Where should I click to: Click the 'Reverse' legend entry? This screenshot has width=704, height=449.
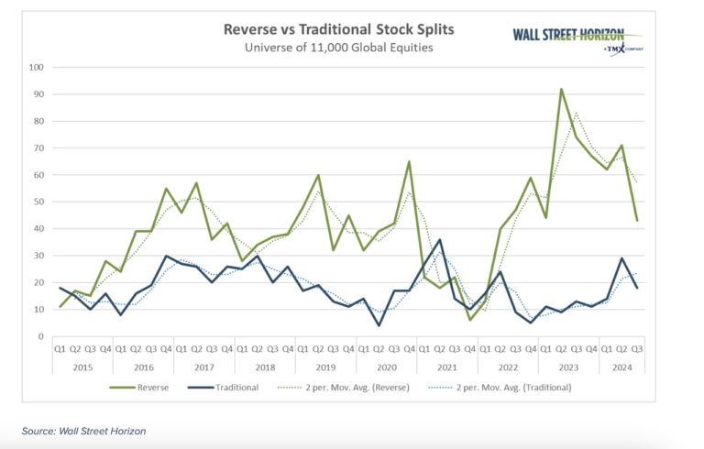coord(139,388)
